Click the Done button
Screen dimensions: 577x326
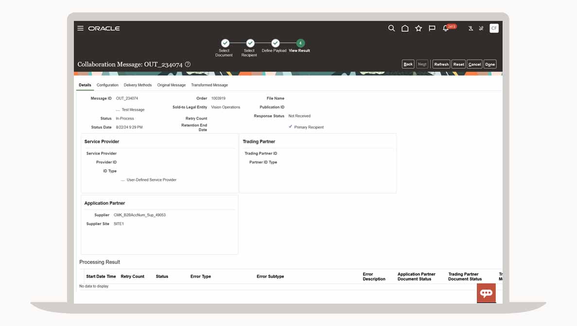(x=490, y=64)
